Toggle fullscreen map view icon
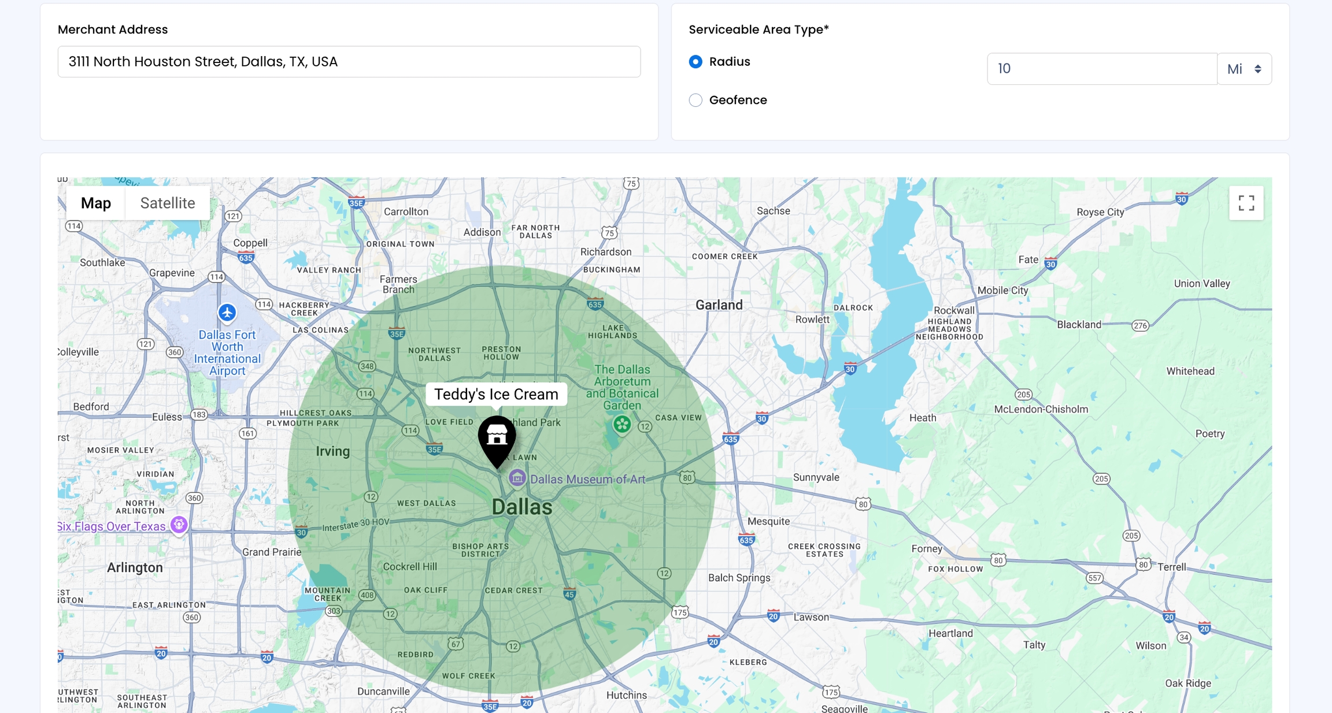Image resolution: width=1332 pixels, height=713 pixels. 1246,203
